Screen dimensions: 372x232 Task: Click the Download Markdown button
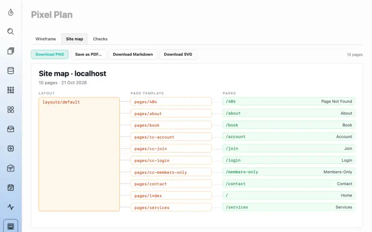[133, 54]
